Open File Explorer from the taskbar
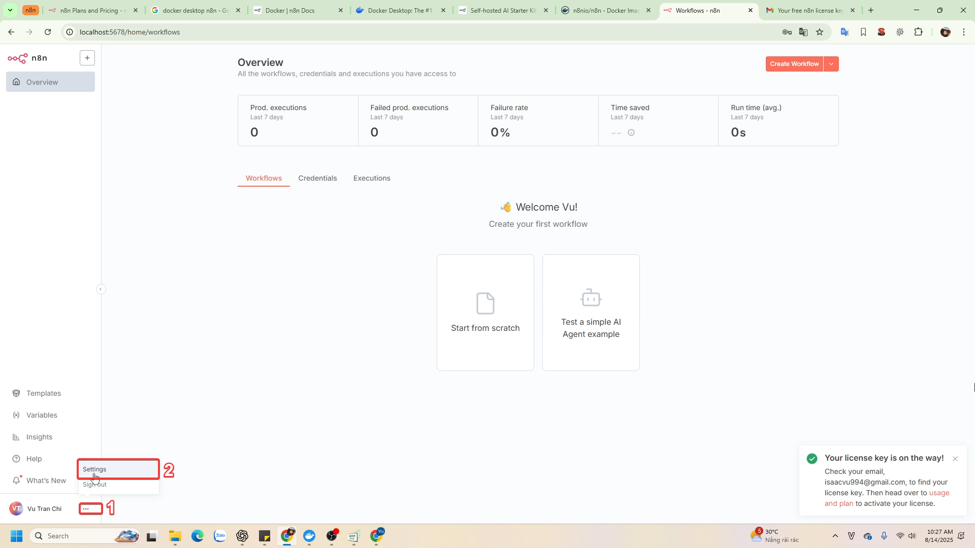The image size is (975, 548). [x=175, y=536]
